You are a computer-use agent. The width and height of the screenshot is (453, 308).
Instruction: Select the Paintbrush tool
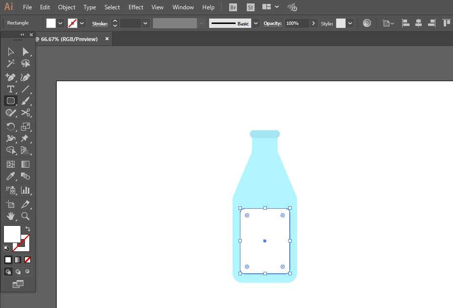(x=26, y=101)
